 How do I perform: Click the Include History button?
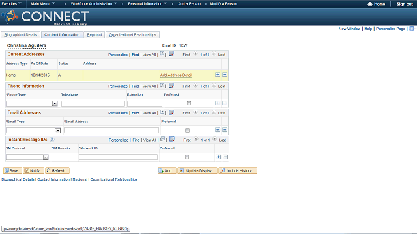pos(238,170)
